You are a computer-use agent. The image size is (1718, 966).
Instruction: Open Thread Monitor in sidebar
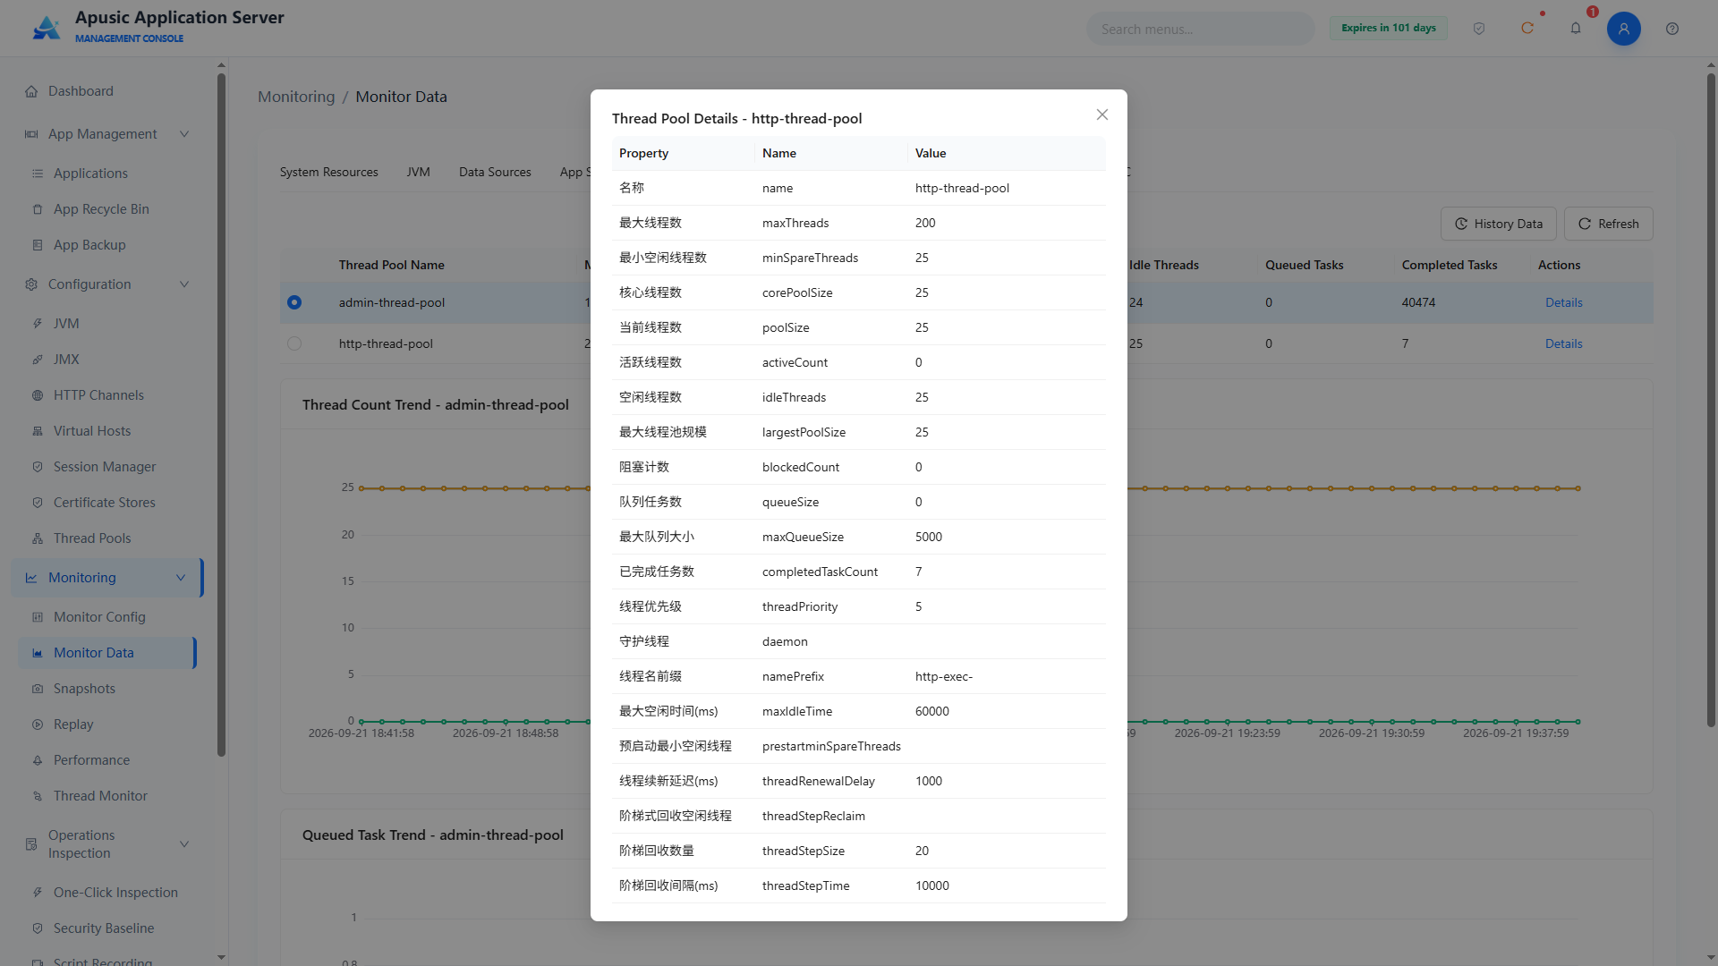[107, 796]
